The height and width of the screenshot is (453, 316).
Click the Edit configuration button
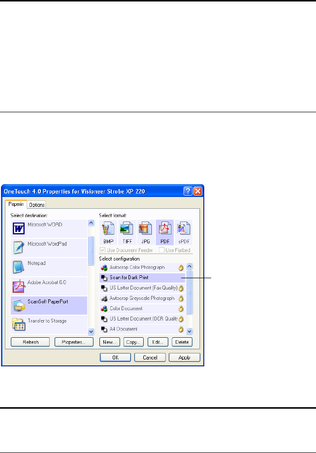[158, 342]
